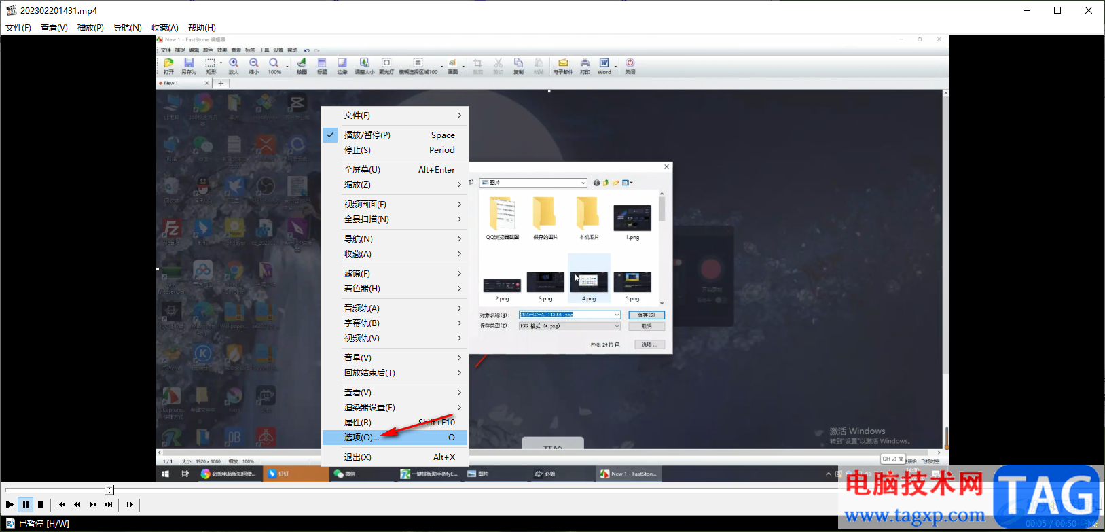Expand the 着色器(H) submenu
The width and height of the screenshot is (1105, 532).
coord(395,289)
